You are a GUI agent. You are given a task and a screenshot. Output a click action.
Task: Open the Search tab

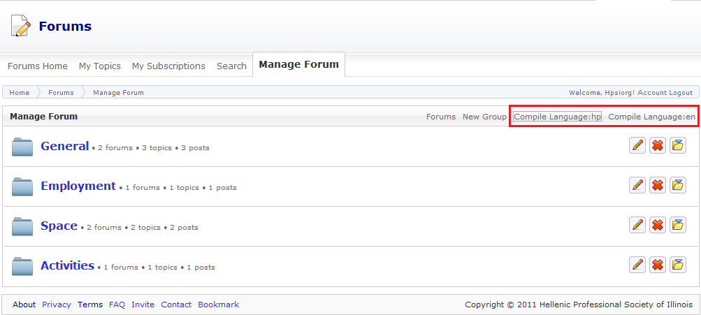tap(231, 66)
